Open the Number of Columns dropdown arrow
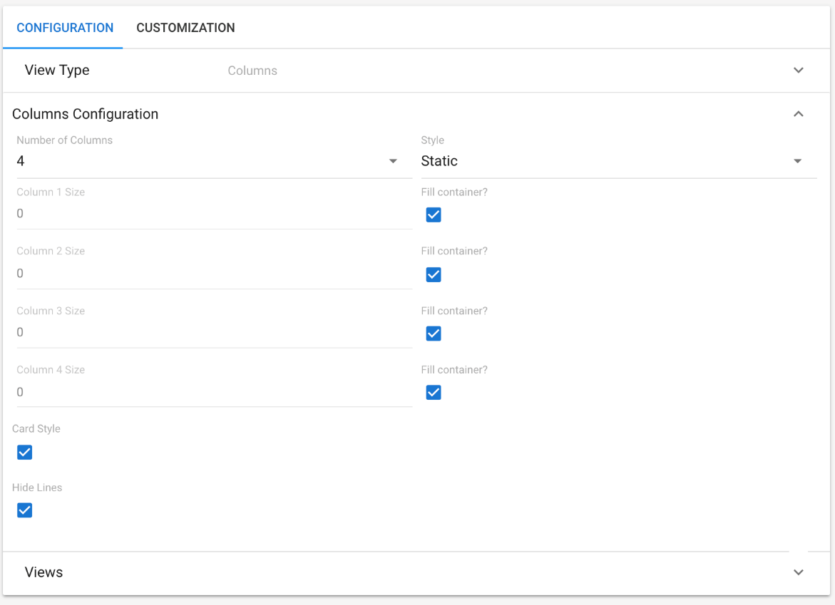The image size is (835, 605). coord(393,162)
